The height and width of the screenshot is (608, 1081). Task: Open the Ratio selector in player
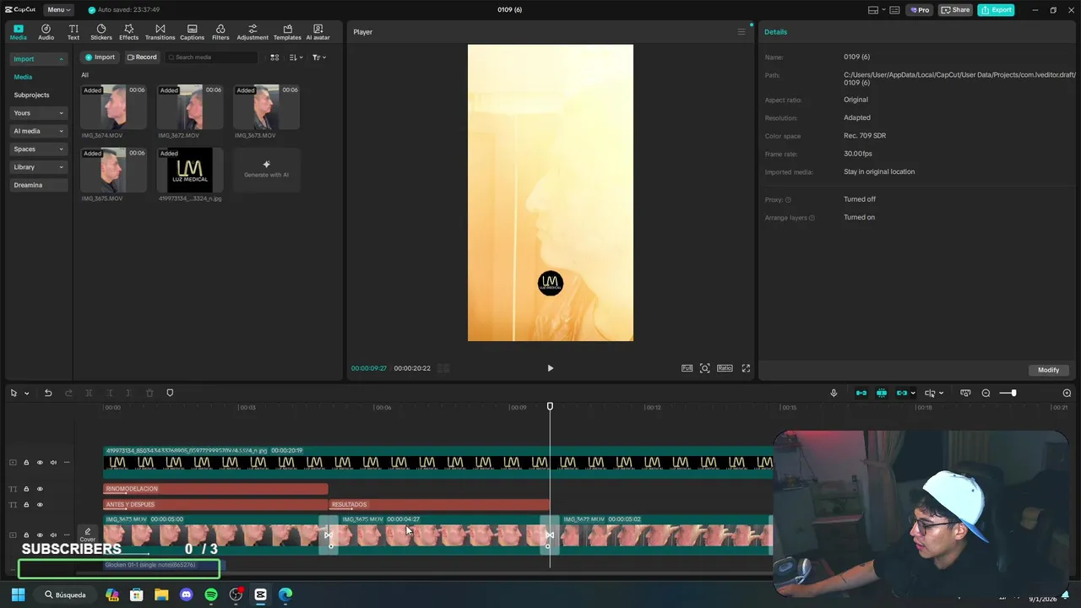[x=725, y=368]
